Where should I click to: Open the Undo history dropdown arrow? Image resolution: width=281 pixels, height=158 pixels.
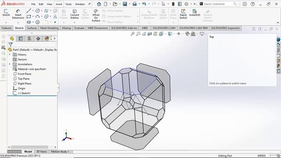149,4
